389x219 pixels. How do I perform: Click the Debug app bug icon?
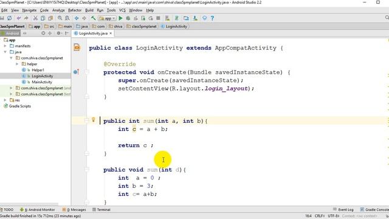128,18
